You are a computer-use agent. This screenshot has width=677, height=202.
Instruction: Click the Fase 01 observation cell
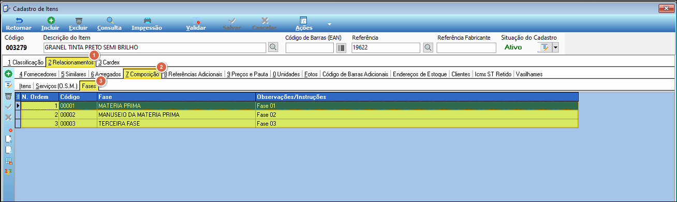tap(417, 106)
